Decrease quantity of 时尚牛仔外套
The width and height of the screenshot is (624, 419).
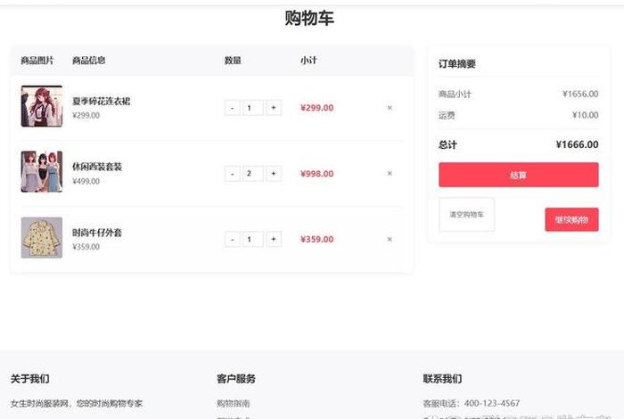[x=232, y=239]
